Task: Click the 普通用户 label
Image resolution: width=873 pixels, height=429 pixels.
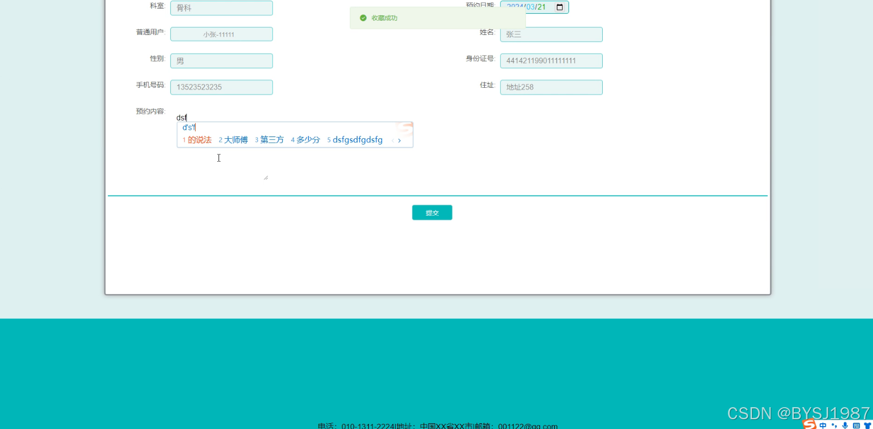Action: pos(151,32)
